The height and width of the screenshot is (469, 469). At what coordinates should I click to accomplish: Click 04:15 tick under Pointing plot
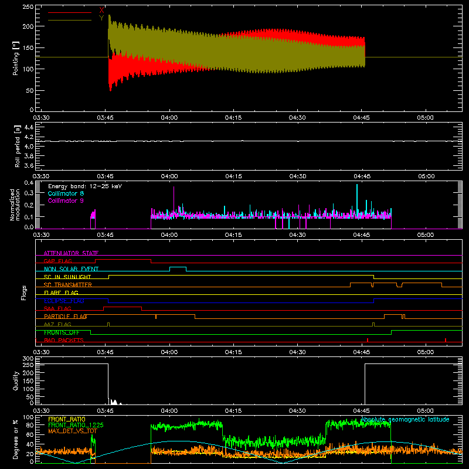tap(233, 118)
